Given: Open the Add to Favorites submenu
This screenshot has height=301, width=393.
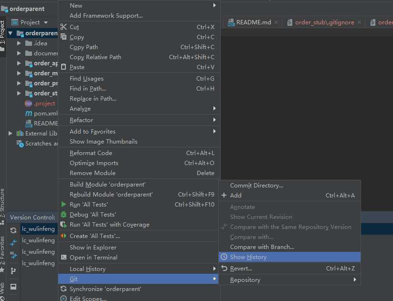Looking at the screenshot, I should pyautogui.click(x=139, y=131).
